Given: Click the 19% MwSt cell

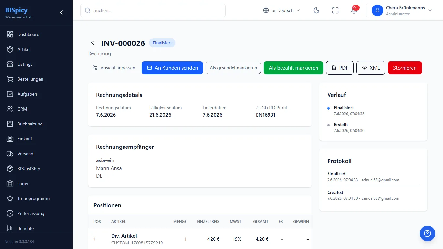Looking at the screenshot, I should [x=237, y=239].
